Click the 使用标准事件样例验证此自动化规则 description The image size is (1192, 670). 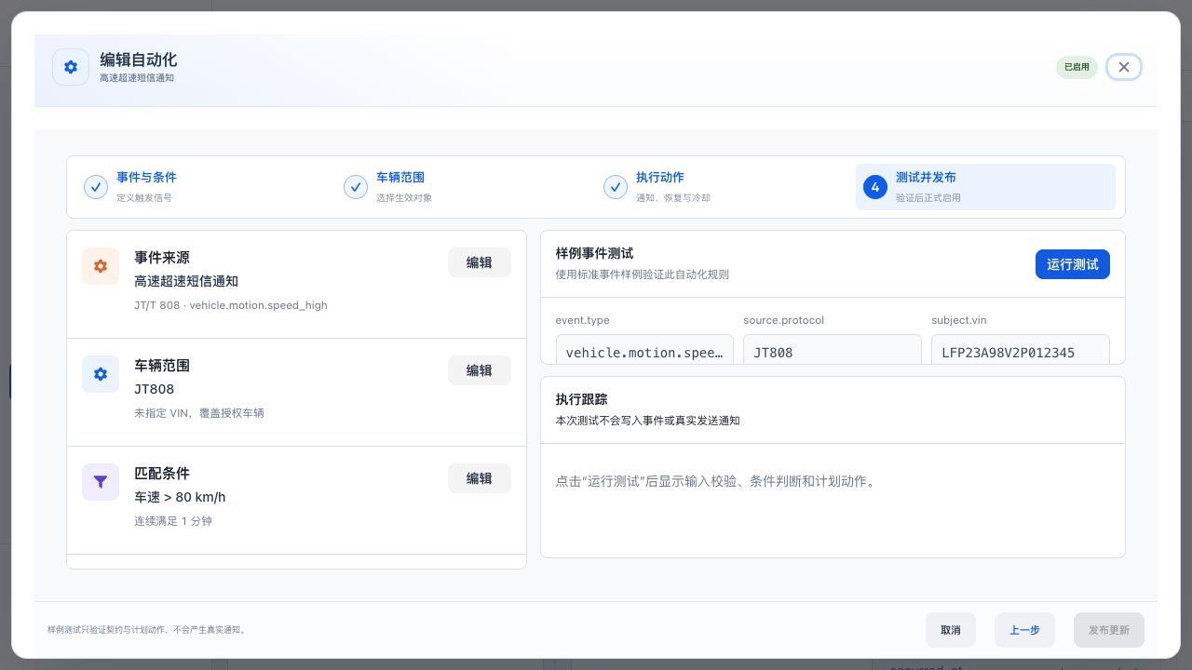point(643,275)
